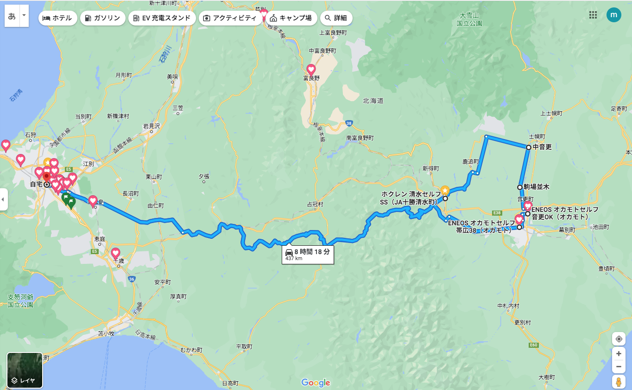The height and width of the screenshot is (390, 632).
Task: Click the ホクレン 清水セルフ star marker
Action: coord(445,190)
